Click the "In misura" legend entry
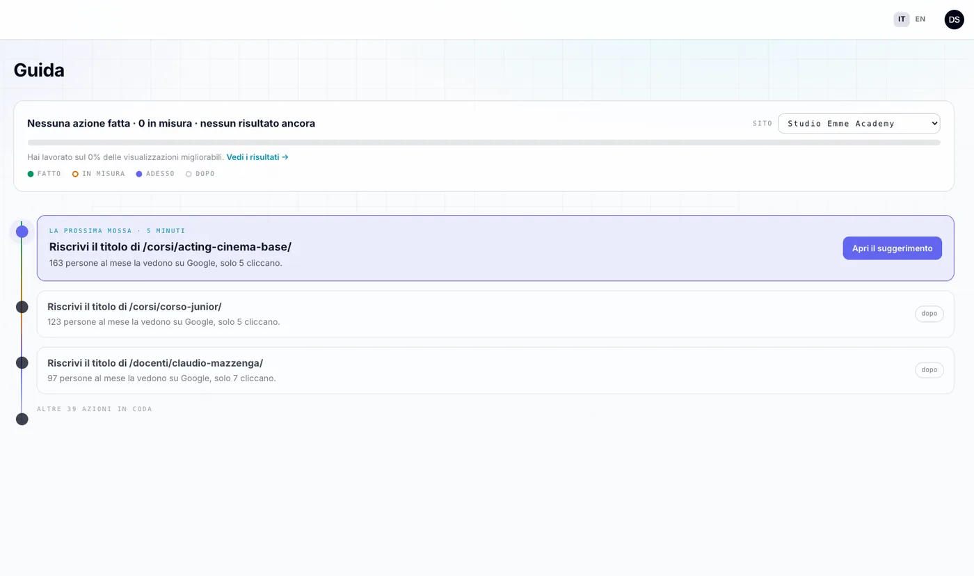Screen dimensions: 974x576 coord(98,174)
